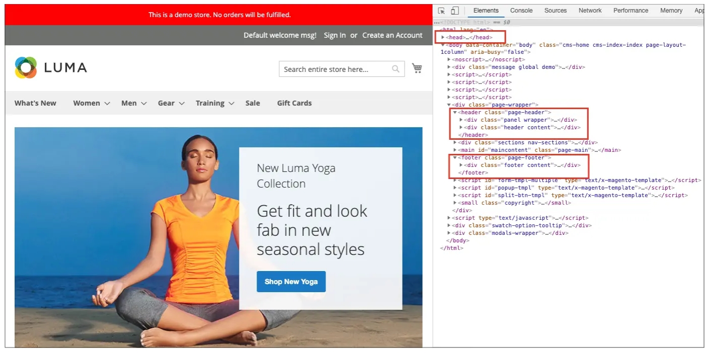Expand the Gear menu chevron

[182, 104]
